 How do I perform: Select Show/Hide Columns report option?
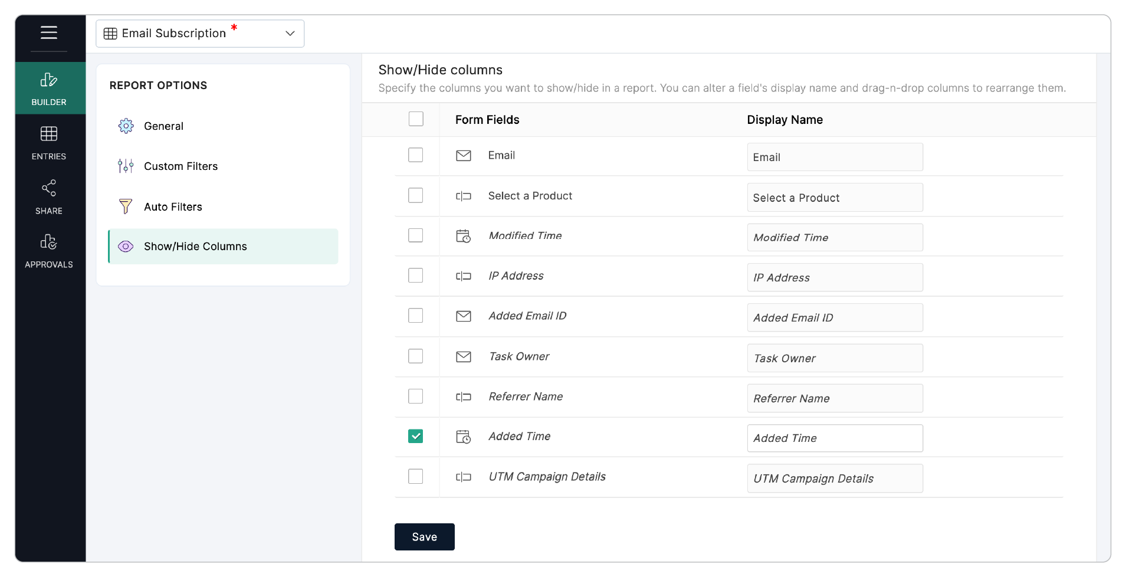coord(195,247)
